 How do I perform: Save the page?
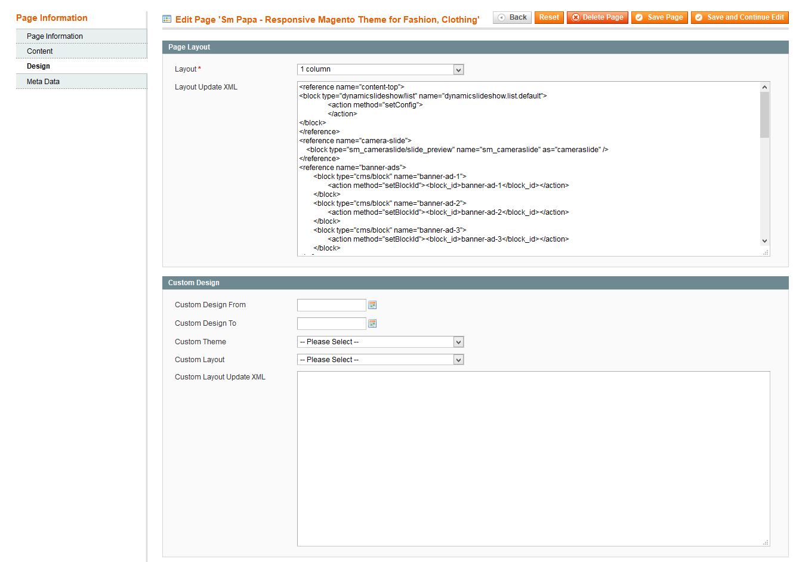[x=659, y=17]
